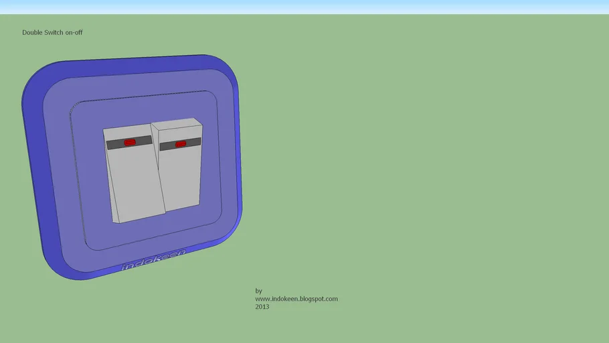This screenshot has height=343, width=609.
Task: Click the 'by' credit text
Action: pos(259,291)
